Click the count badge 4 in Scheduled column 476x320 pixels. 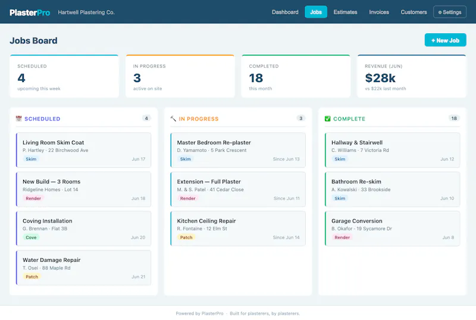click(146, 118)
